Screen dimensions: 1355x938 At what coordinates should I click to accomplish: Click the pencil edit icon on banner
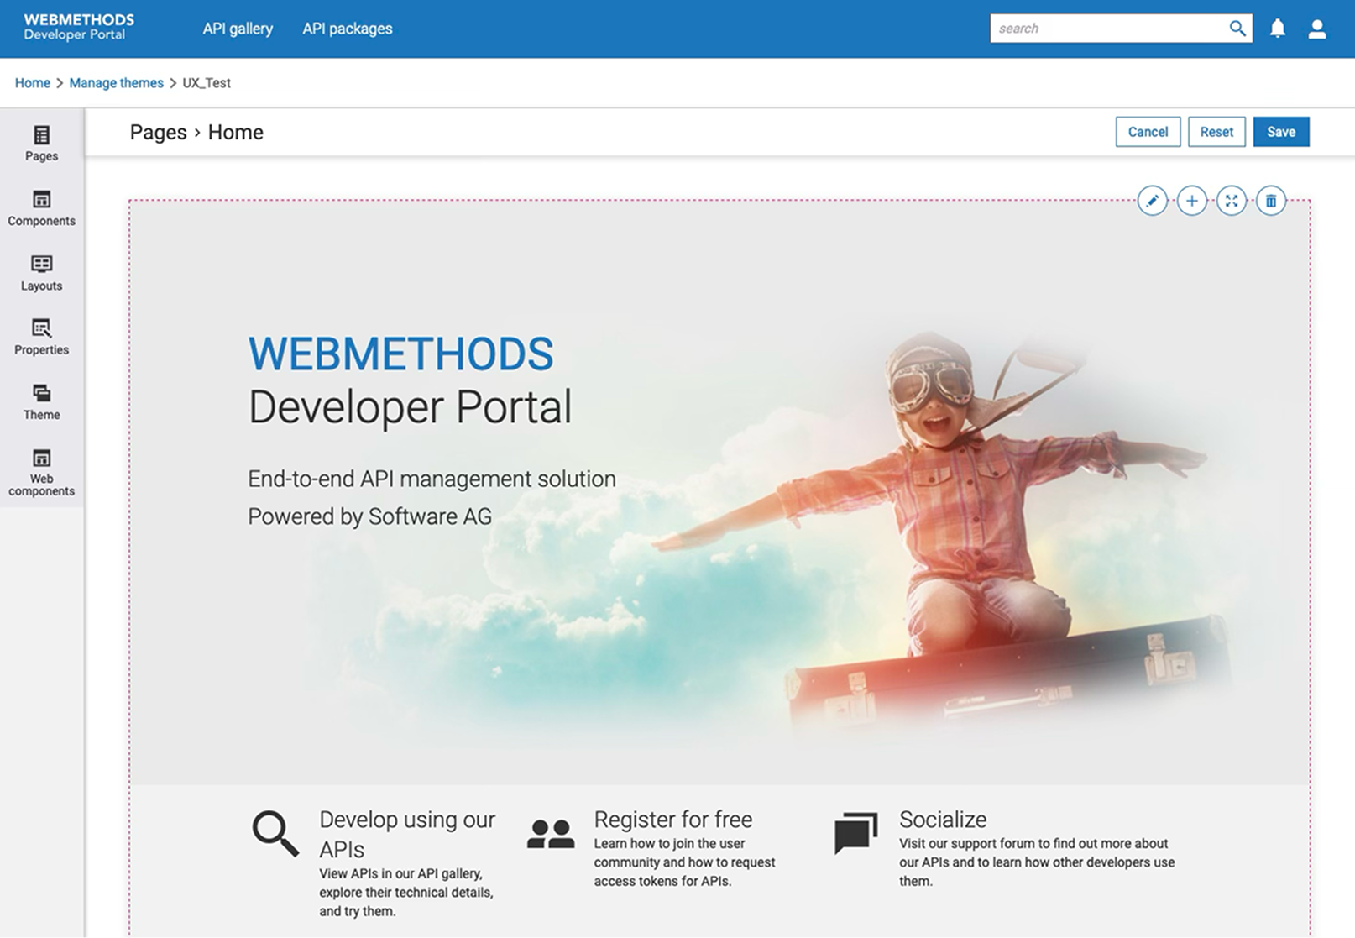tap(1153, 201)
